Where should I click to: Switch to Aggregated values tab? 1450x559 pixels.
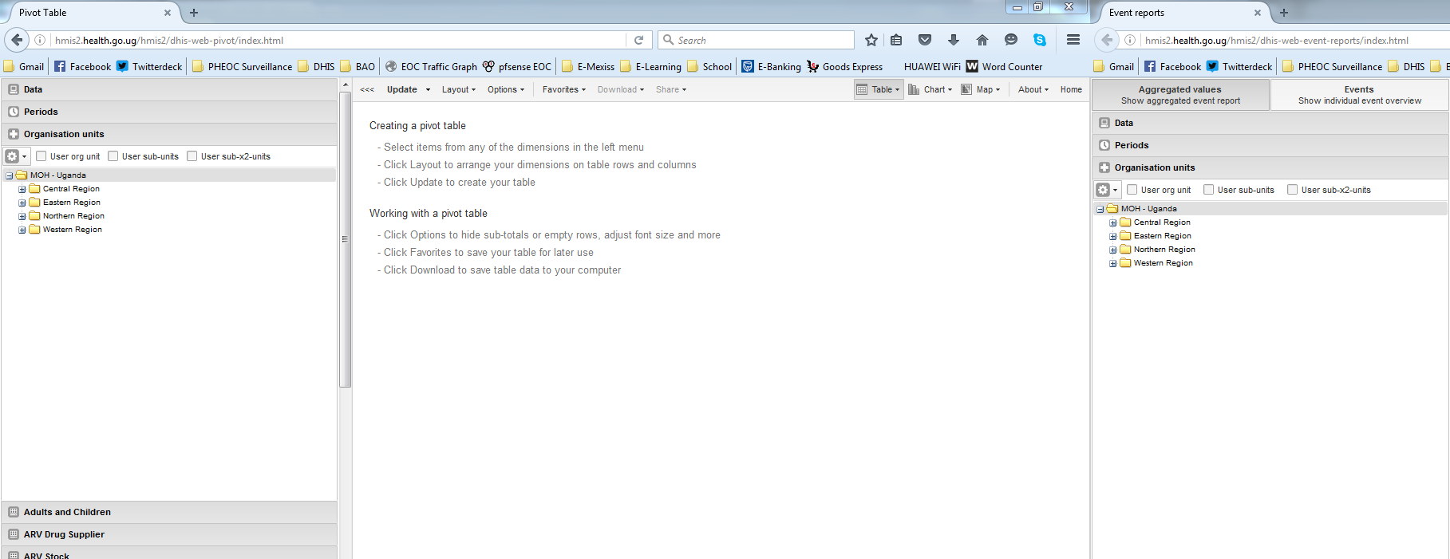[x=1180, y=95]
